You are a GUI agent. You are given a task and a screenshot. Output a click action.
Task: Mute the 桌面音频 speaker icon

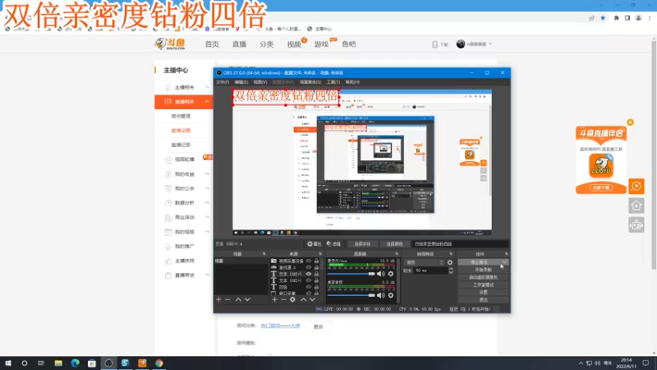click(x=380, y=295)
